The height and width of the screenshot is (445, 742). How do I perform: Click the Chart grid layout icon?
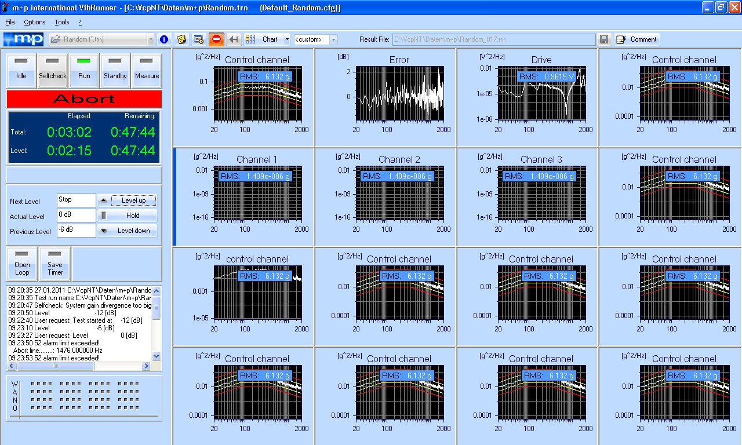250,39
